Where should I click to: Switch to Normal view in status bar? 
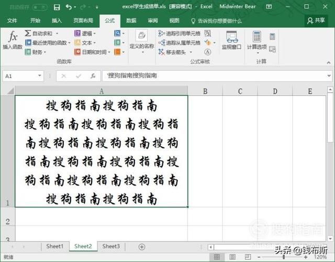tap(217, 257)
